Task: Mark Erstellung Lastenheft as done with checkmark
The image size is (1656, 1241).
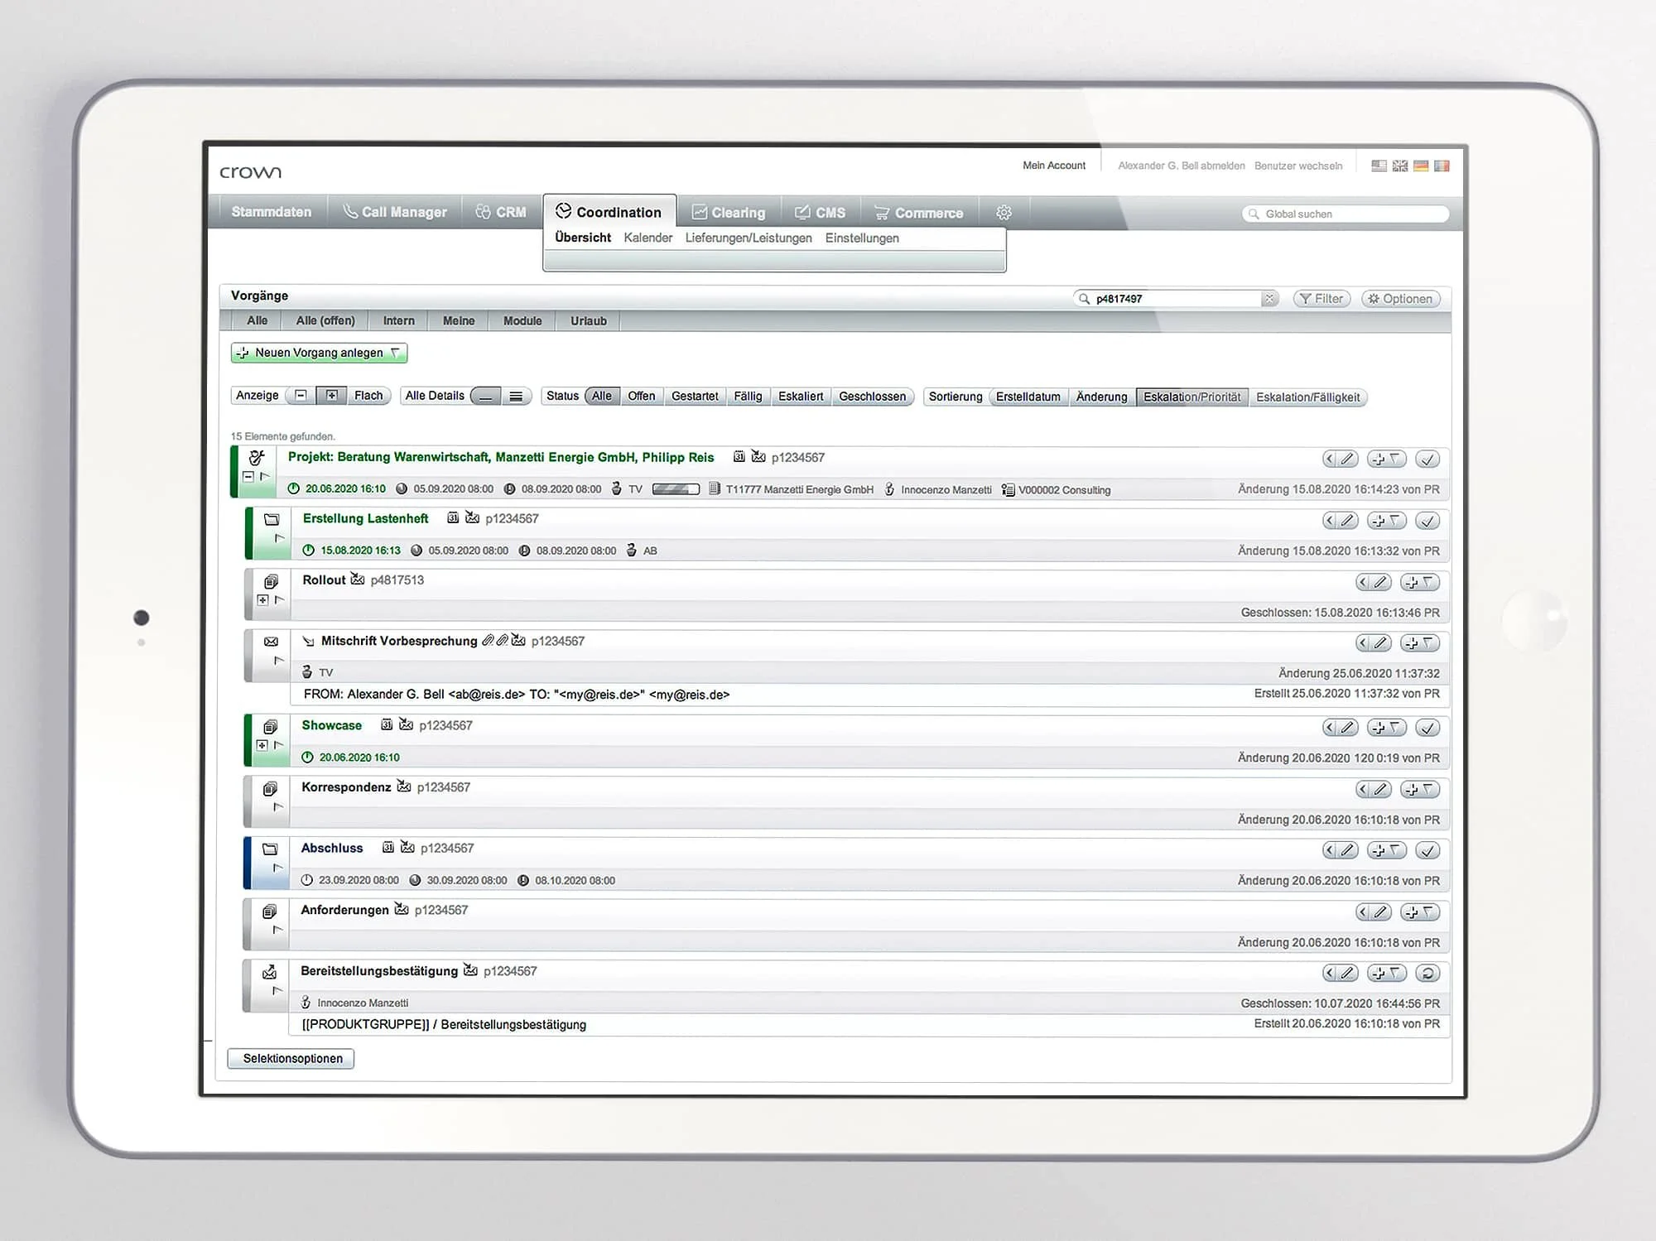Action: (x=1427, y=521)
